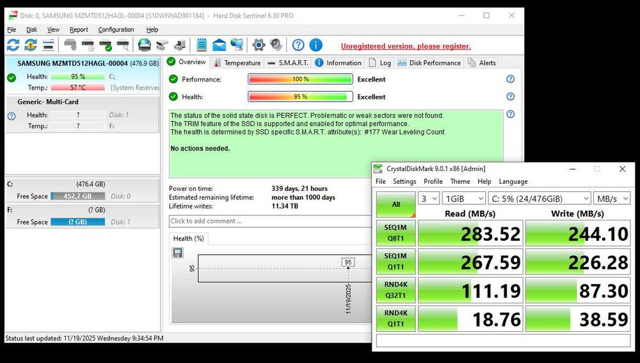Click the Health 95 % bar in Overview

point(300,97)
